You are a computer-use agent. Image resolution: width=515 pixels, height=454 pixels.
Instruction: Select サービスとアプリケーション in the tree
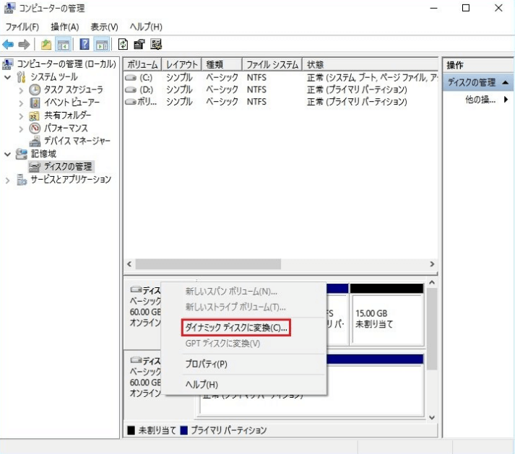[71, 179]
